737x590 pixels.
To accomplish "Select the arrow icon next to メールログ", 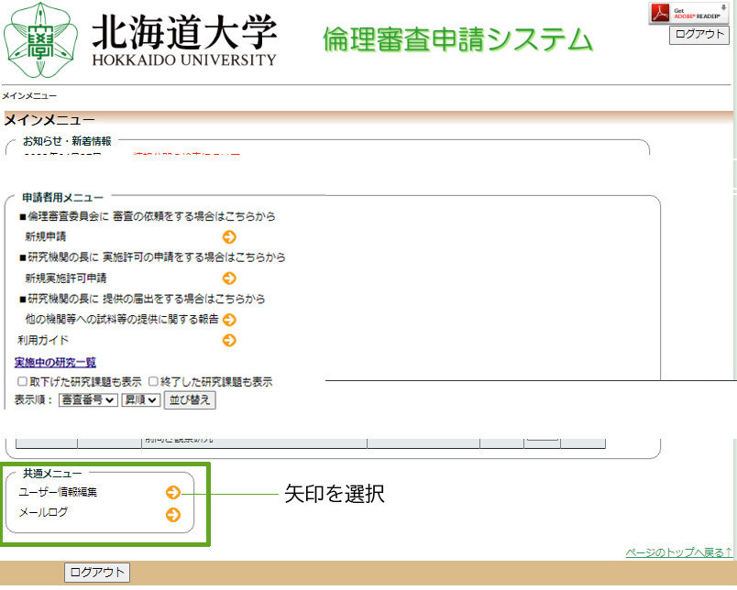I will pyautogui.click(x=172, y=515).
